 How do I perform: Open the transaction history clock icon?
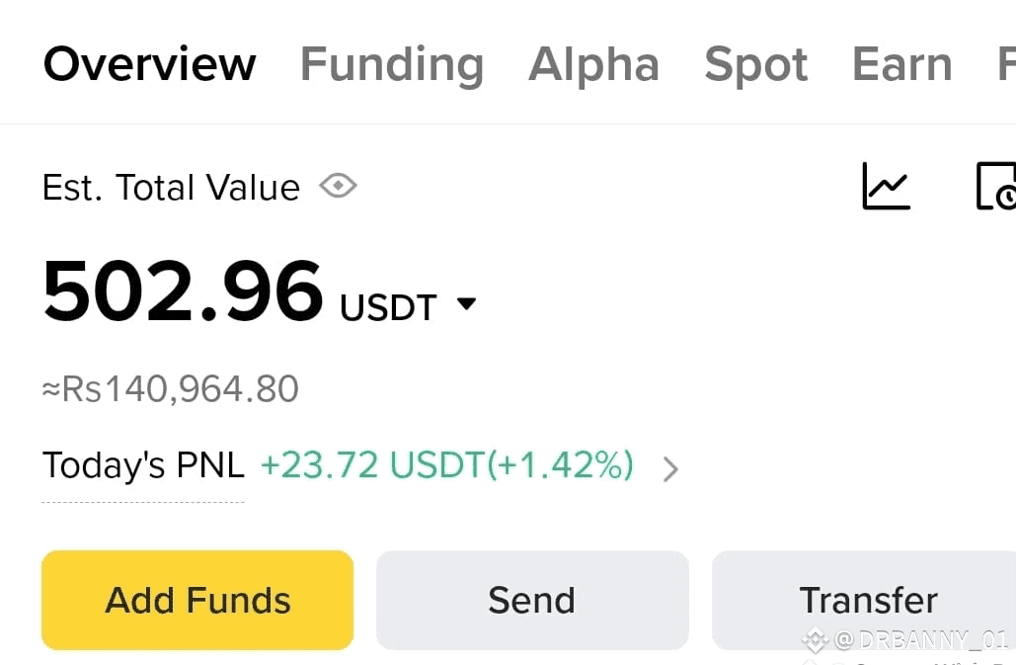(x=996, y=186)
